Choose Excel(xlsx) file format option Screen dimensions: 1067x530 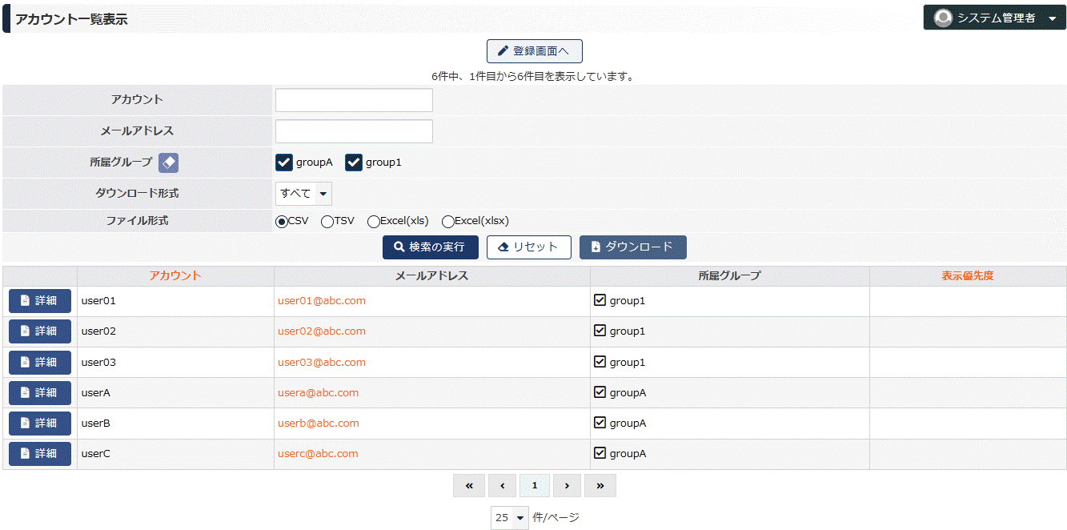pyautogui.click(x=448, y=222)
